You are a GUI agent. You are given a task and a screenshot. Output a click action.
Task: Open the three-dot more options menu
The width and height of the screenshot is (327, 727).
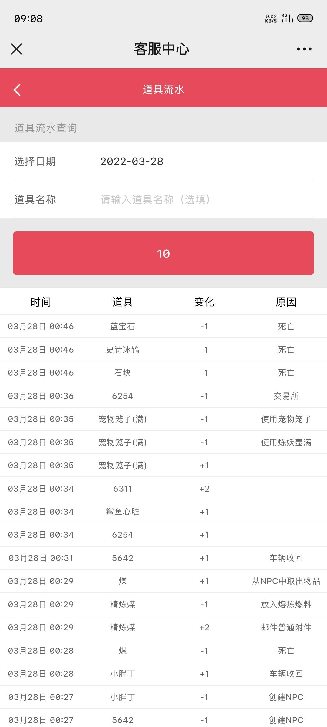[304, 49]
